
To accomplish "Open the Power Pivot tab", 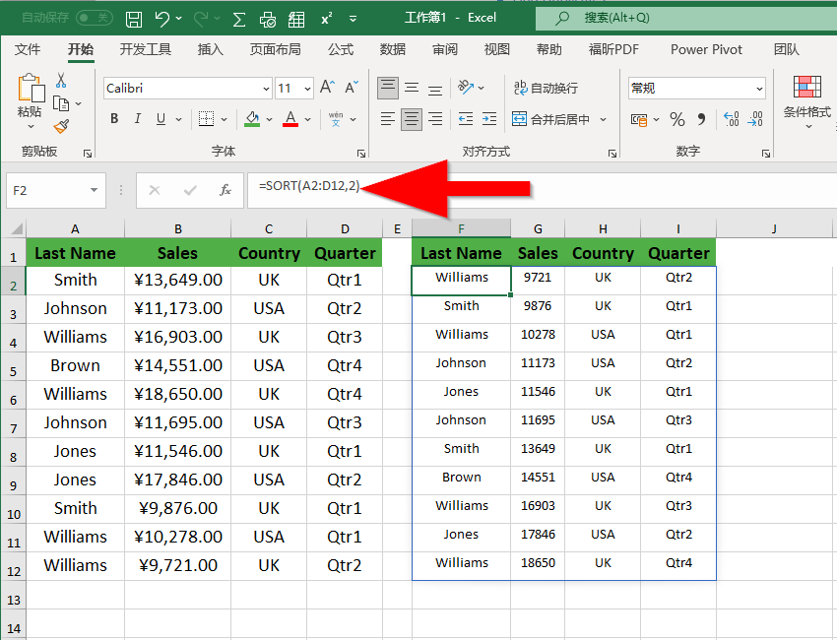I will 706,49.
